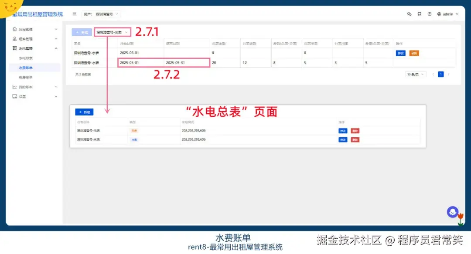This screenshot has height=254, width=471.
Task: Click 修改 button for 深圳湾壹号-电表 row
Action: (343, 131)
